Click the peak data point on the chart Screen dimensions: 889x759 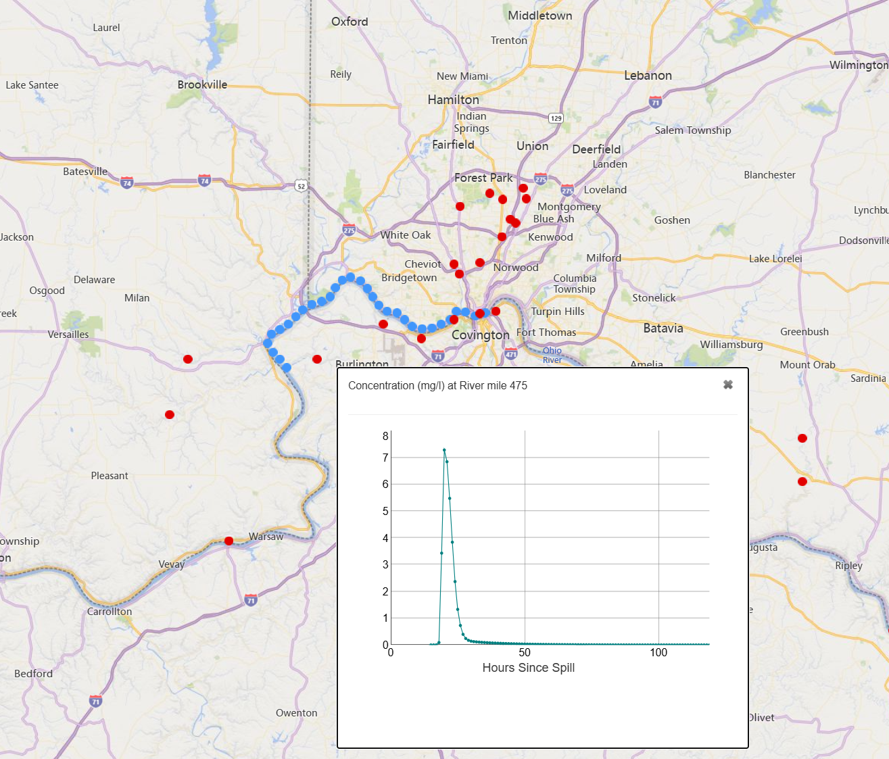444,449
